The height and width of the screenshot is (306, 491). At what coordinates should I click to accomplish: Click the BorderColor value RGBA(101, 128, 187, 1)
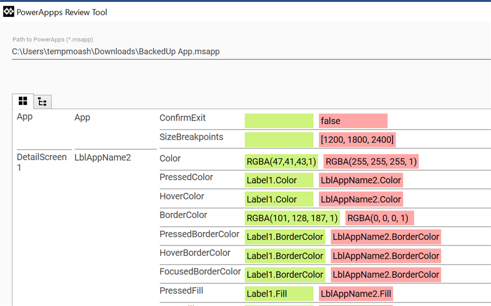point(292,218)
